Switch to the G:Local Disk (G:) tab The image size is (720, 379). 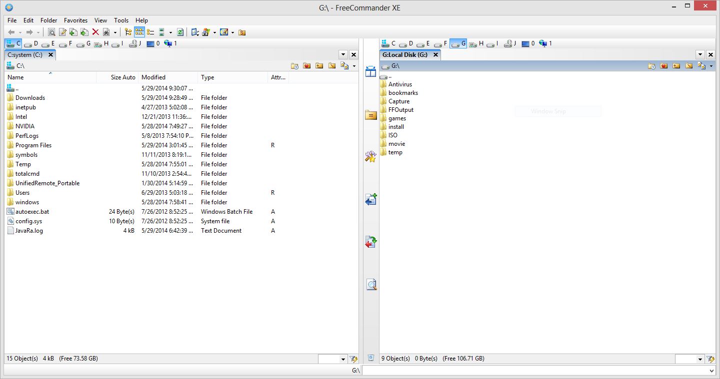(x=405, y=55)
